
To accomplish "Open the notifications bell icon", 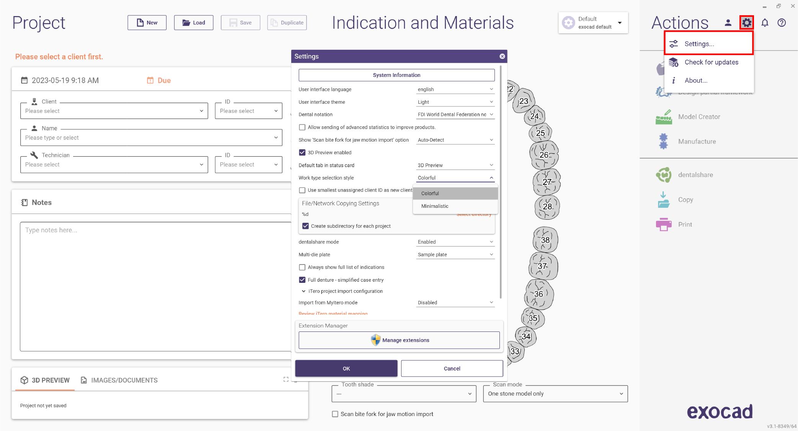I will pos(765,23).
